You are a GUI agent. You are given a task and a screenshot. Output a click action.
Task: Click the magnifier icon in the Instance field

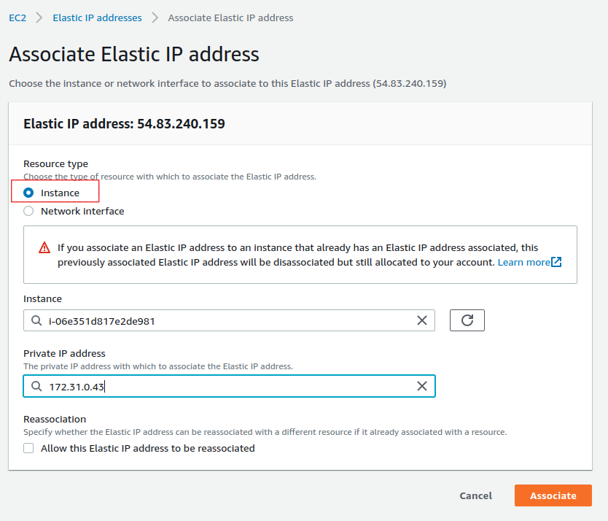(36, 320)
